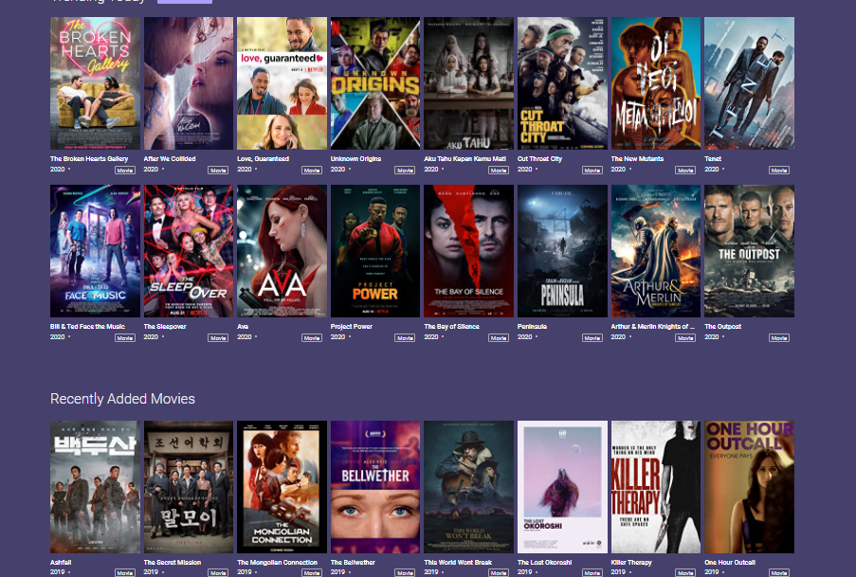Click Movie badge under Project Power
The image size is (856, 577).
405,338
